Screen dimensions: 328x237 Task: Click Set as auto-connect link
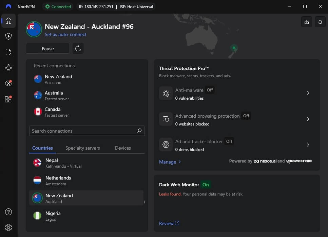pos(65,34)
